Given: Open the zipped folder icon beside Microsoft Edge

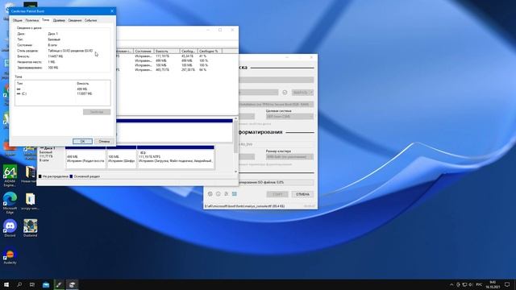Looking at the screenshot, I should [31, 201].
